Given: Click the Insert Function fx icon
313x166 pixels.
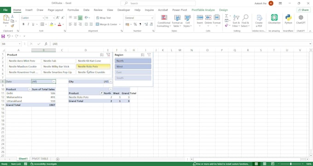Looking at the screenshot, I should coord(46,44).
